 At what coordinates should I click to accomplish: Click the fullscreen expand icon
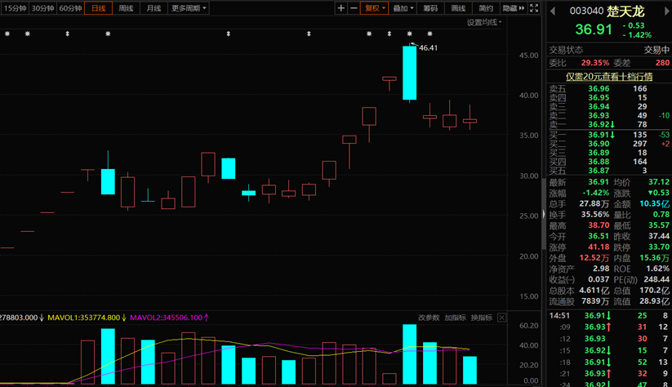pyautogui.click(x=534, y=8)
